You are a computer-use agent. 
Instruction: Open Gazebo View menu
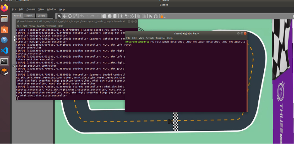pyautogui.click(x=41, y=9)
